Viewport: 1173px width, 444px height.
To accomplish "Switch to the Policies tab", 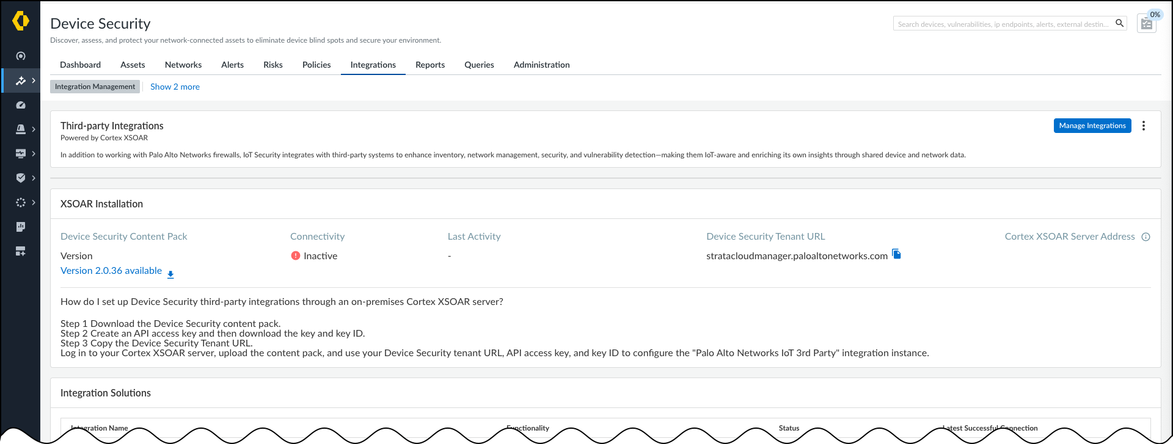I will 316,65.
